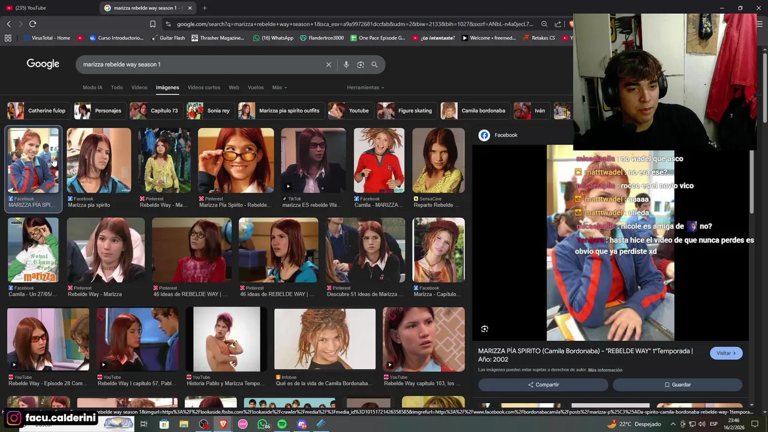Click the volume icon in system tray

click(x=701, y=424)
